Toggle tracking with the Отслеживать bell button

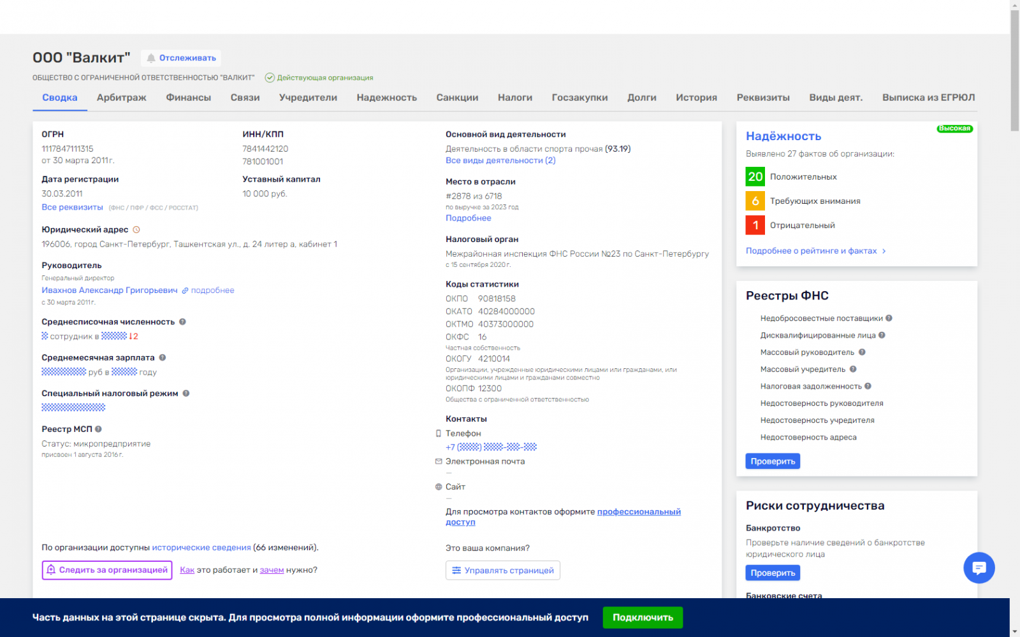pyautogui.click(x=181, y=58)
